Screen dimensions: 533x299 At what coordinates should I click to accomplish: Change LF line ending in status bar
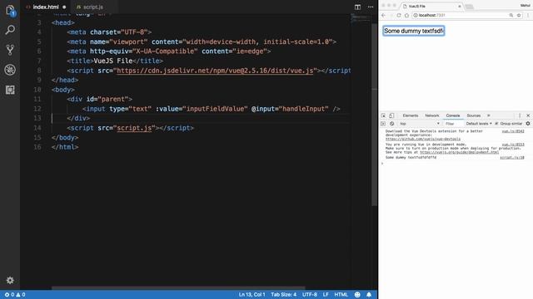[326, 295]
